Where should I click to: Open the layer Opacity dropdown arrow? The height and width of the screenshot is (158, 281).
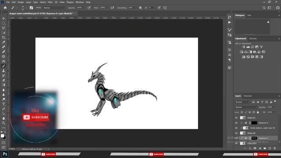[274, 107]
